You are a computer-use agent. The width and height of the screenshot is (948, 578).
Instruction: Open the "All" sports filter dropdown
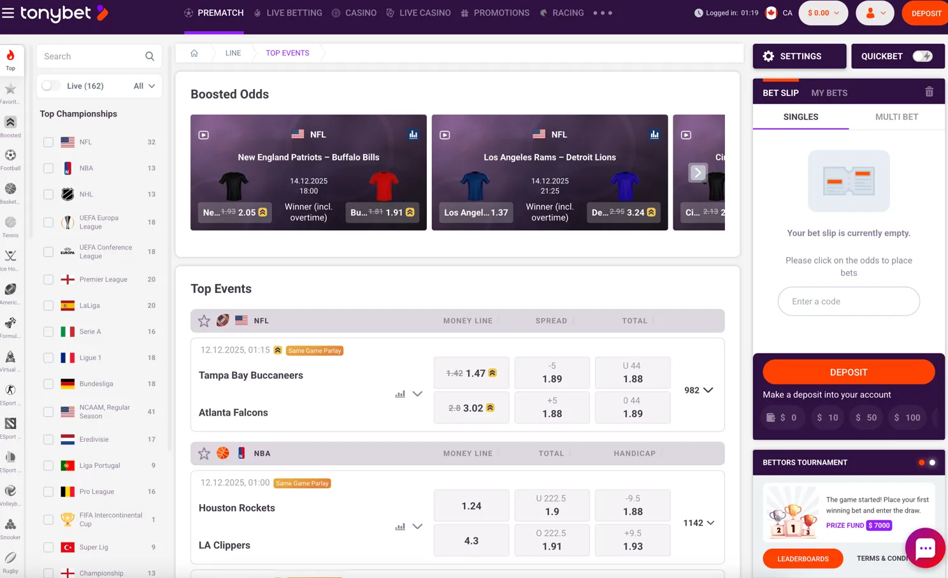[x=143, y=86]
